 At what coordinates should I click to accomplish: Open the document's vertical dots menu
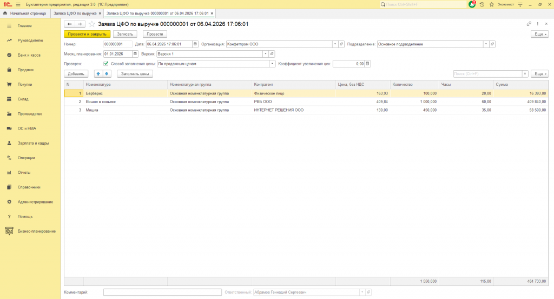pyautogui.click(x=538, y=24)
